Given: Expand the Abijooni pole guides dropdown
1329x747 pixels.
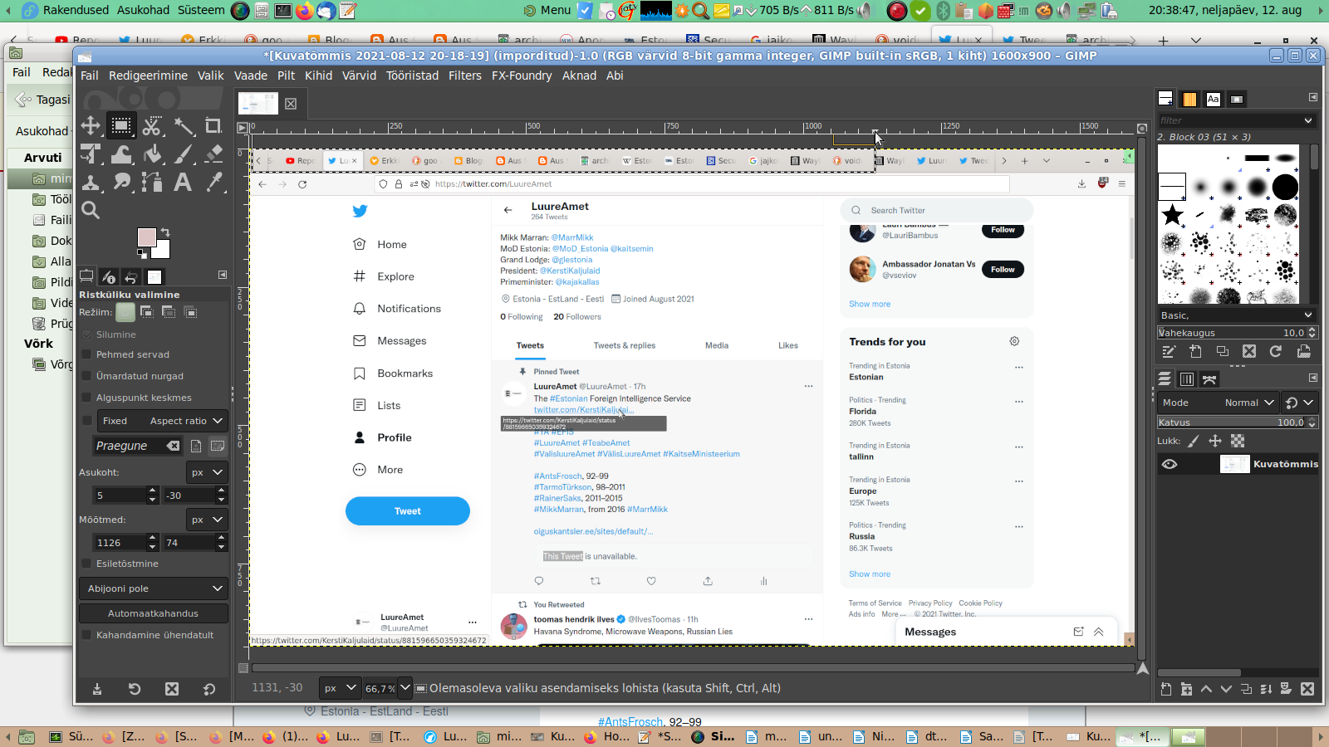Looking at the screenshot, I should tap(153, 588).
